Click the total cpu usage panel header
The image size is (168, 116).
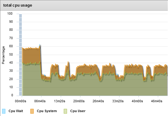coord(84,5)
